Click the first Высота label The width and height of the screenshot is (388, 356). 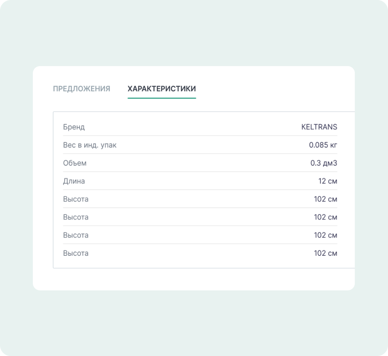tap(76, 199)
